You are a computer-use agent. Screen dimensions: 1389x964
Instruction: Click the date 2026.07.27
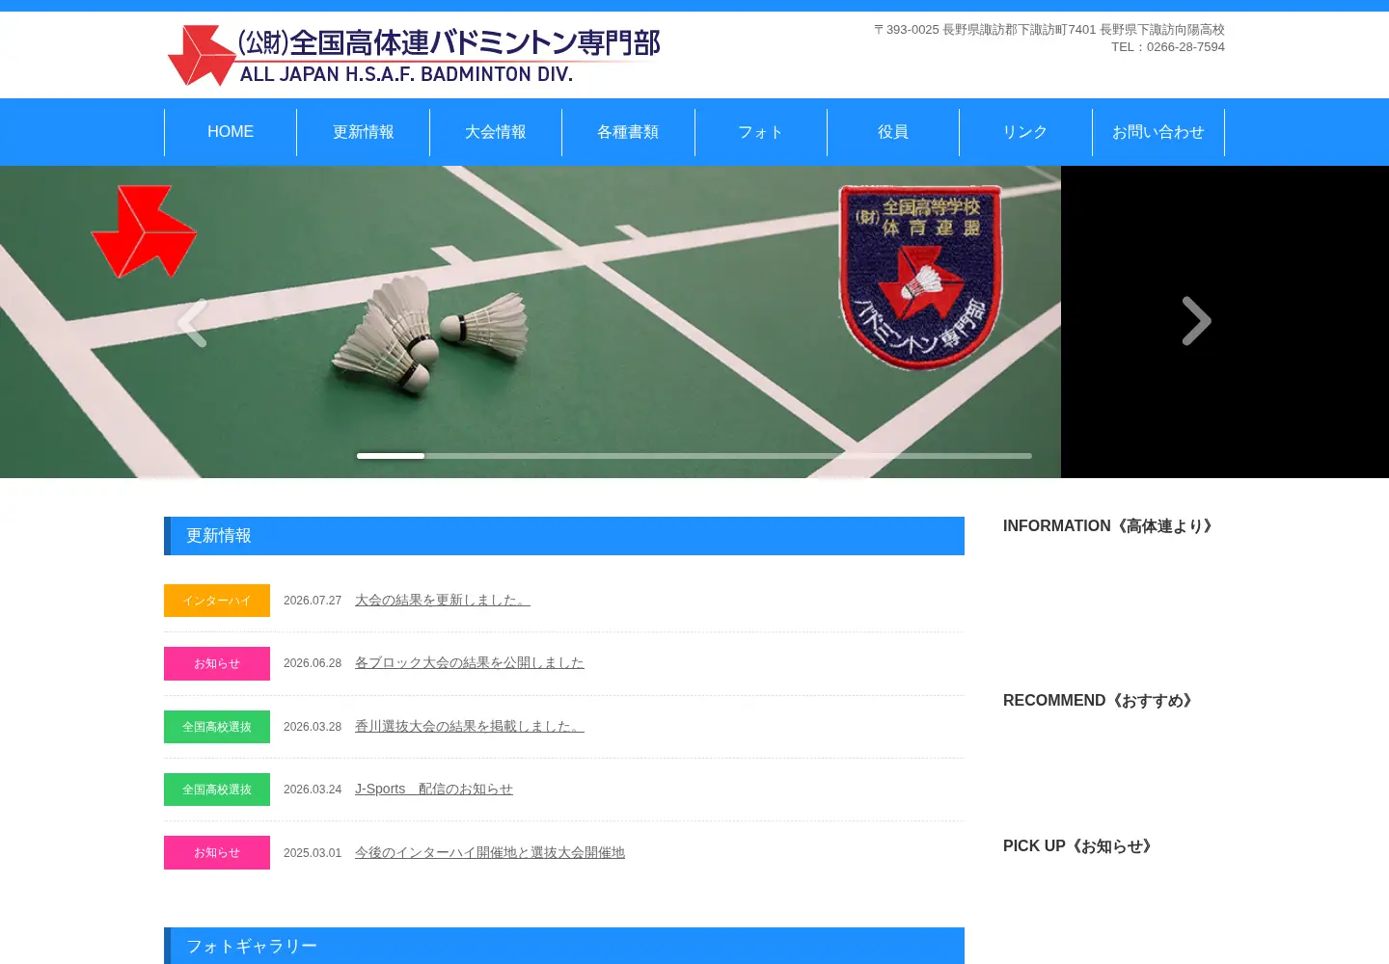point(313,601)
